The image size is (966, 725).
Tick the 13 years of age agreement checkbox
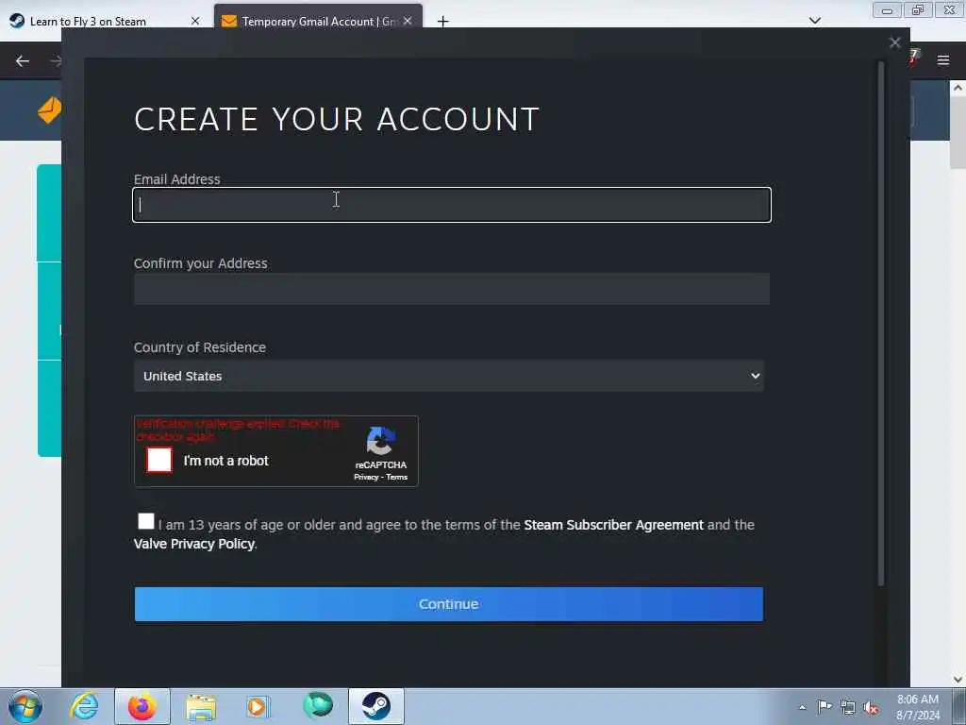click(x=146, y=521)
